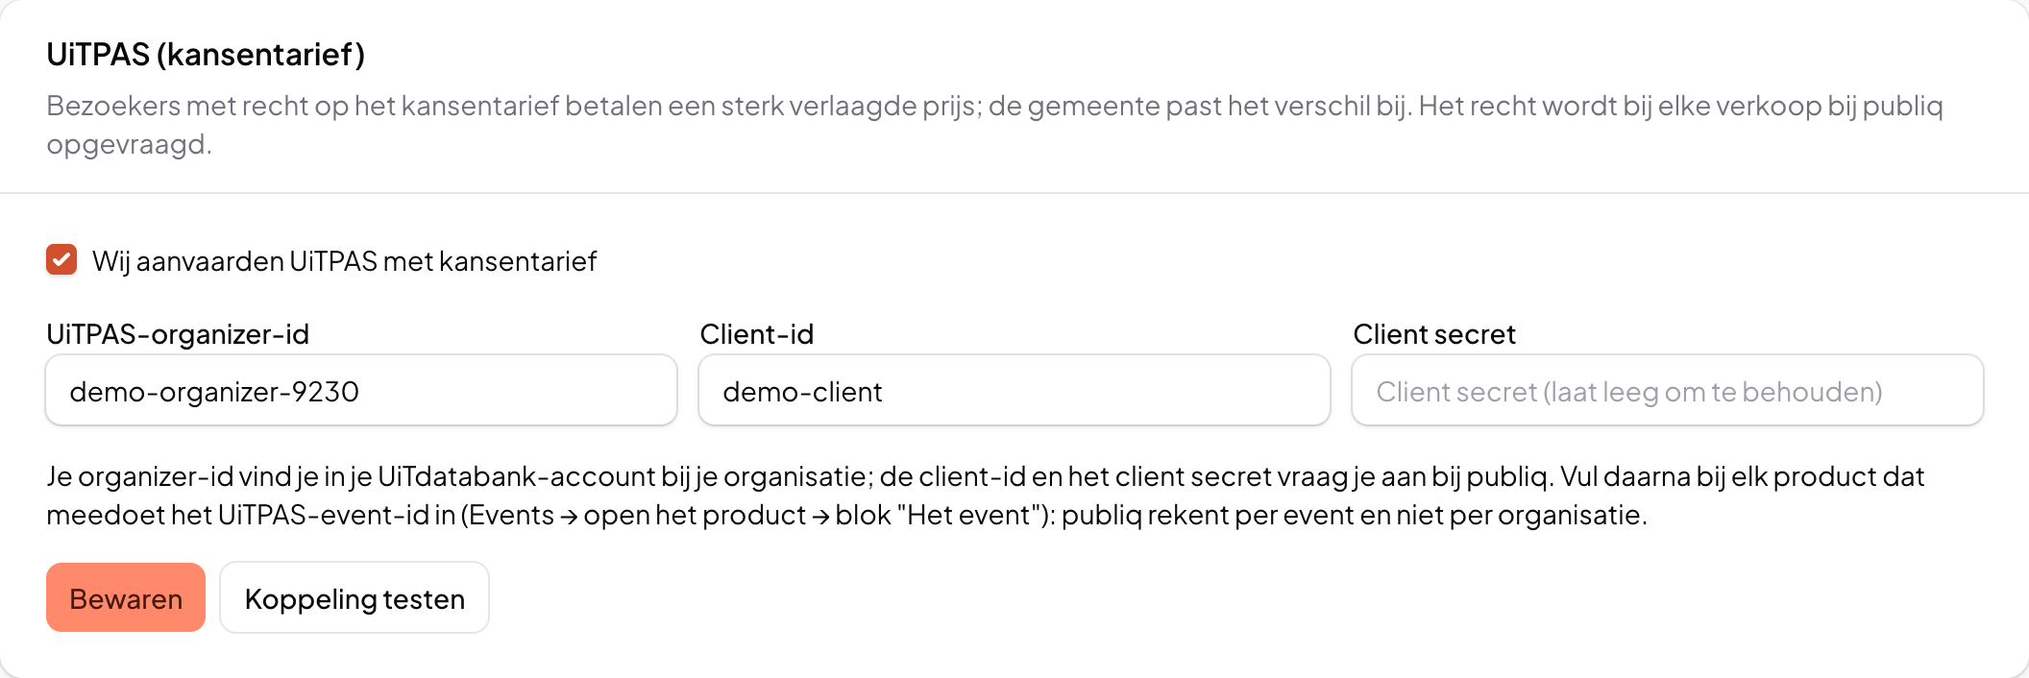
Task: Focus the UiTPAS-organizer-id input field
Action: pyautogui.click(x=361, y=390)
